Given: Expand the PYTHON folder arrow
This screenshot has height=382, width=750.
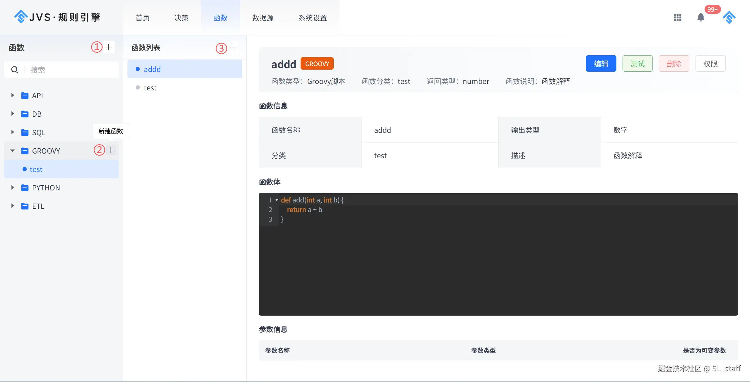Looking at the screenshot, I should (12, 187).
